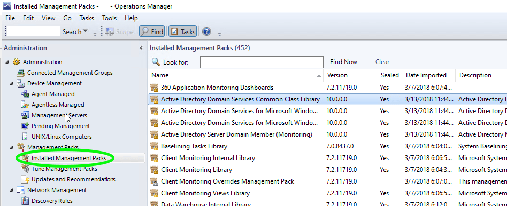Open the Search dropdown arrow
507x206 pixels.
(86, 31)
